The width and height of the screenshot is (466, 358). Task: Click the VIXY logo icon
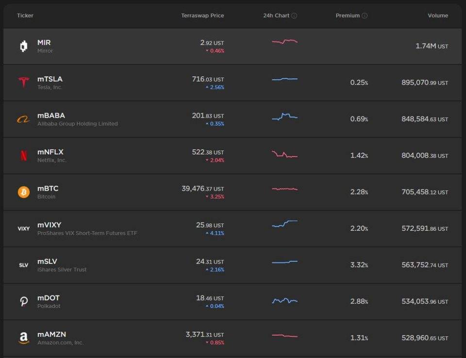pos(23,228)
